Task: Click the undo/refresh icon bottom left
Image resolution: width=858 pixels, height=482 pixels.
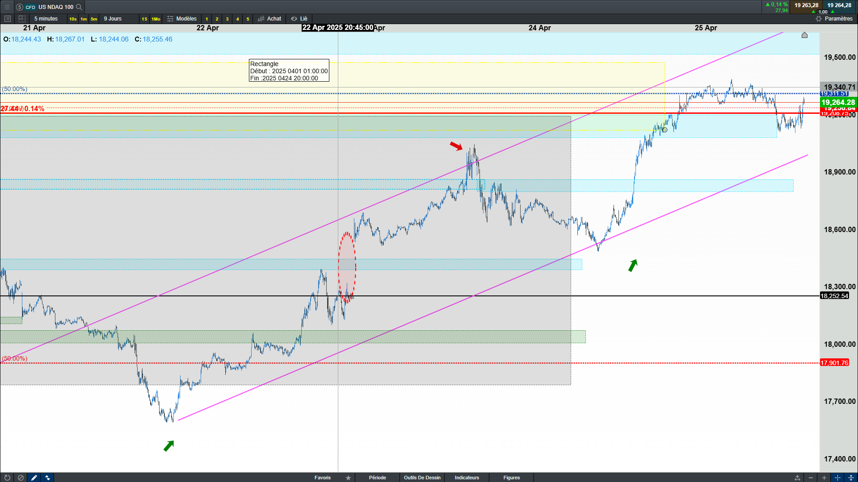Action: tap(7, 478)
